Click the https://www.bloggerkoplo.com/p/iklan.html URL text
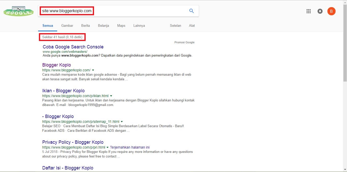This screenshot has width=347, height=172. pyautogui.click(x=75, y=96)
